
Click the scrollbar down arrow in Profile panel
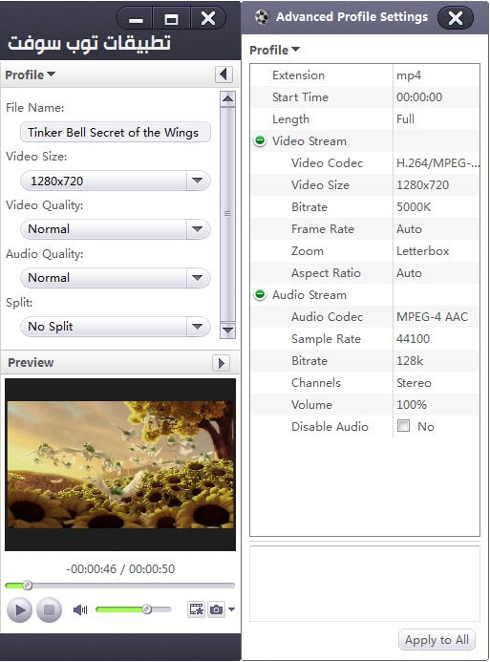tap(228, 331)
